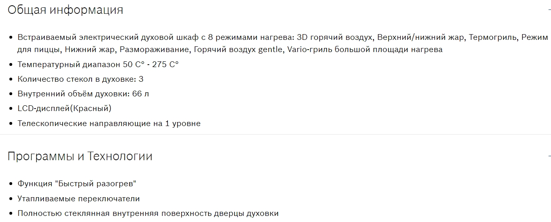Click the Общая информация section heading
Image resolution: width=551 pixels, height=222 pixels.
65,10
